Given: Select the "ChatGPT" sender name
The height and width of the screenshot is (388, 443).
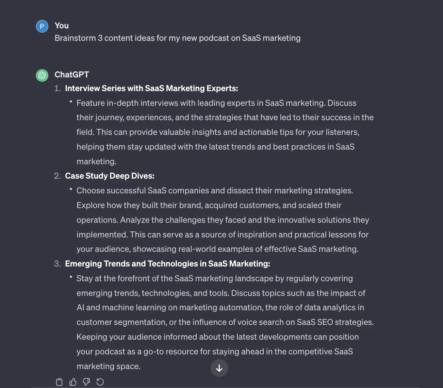Looking at the screenshot, I should (x=72, y=74).
